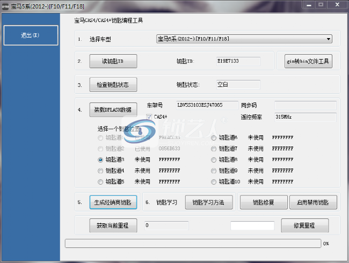The image size is (349, 263).
Task: Click the 宝马CAS4/CAS4+钥匙编程工具 heading
Action: coord(108,20)
